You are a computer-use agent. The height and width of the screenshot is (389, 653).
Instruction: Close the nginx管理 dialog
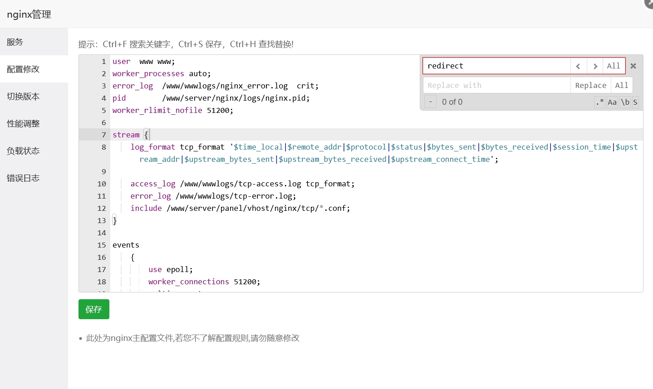click(649, 4)
